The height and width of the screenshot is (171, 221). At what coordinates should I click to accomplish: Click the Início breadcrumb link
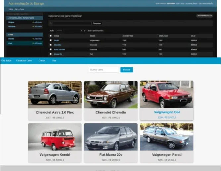point(11,9)
